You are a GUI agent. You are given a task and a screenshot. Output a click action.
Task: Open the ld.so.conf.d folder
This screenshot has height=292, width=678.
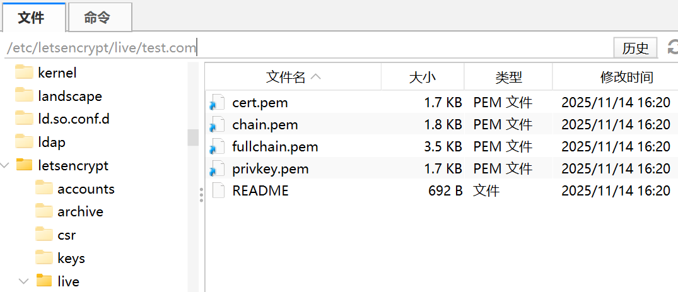pyautogui.click(x=73, y=118)
